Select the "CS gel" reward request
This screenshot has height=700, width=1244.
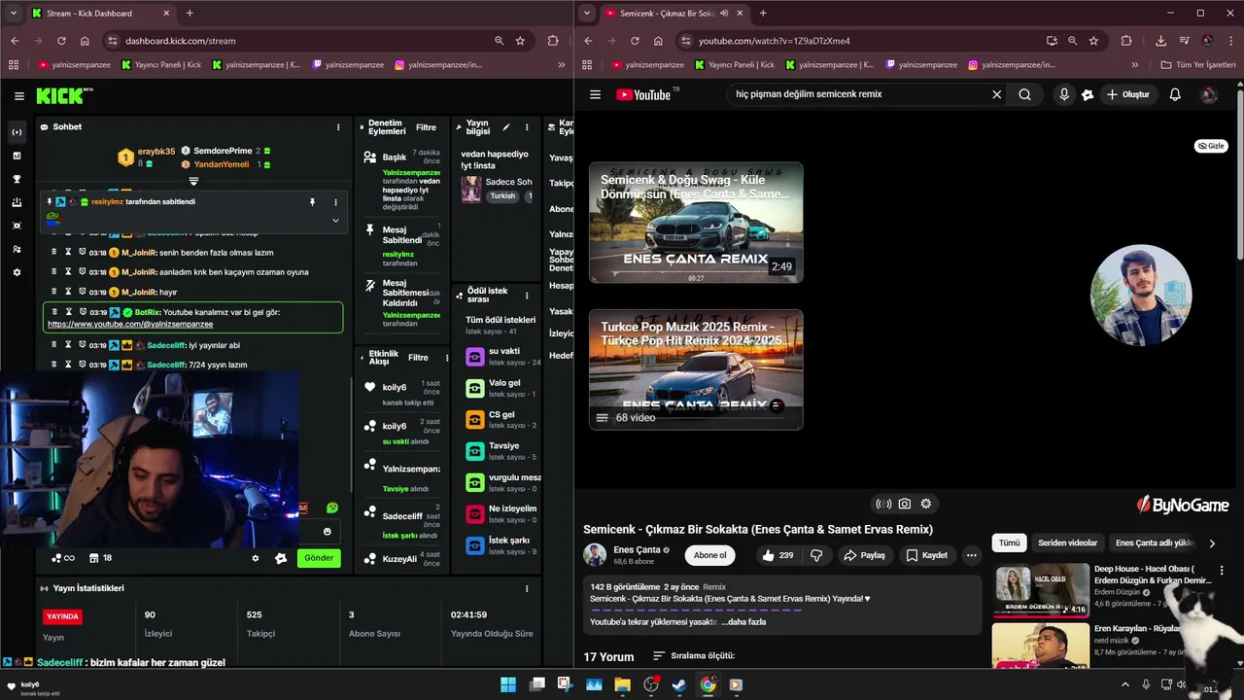(501, 419)
